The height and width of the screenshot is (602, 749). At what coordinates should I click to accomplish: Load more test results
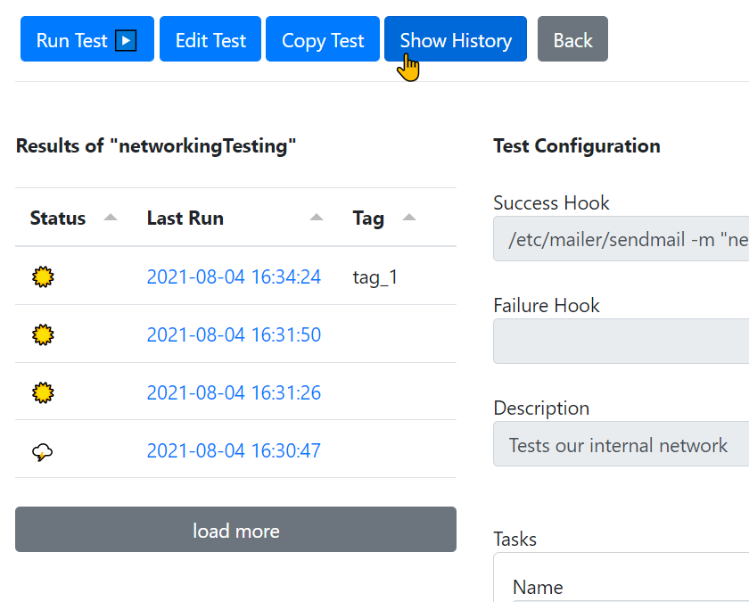(235, 530)
